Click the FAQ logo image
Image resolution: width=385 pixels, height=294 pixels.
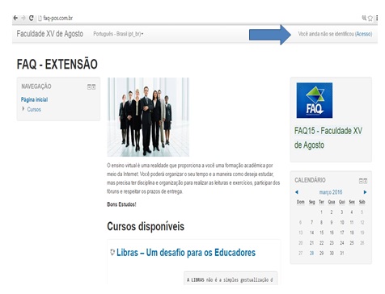(315, 100)
